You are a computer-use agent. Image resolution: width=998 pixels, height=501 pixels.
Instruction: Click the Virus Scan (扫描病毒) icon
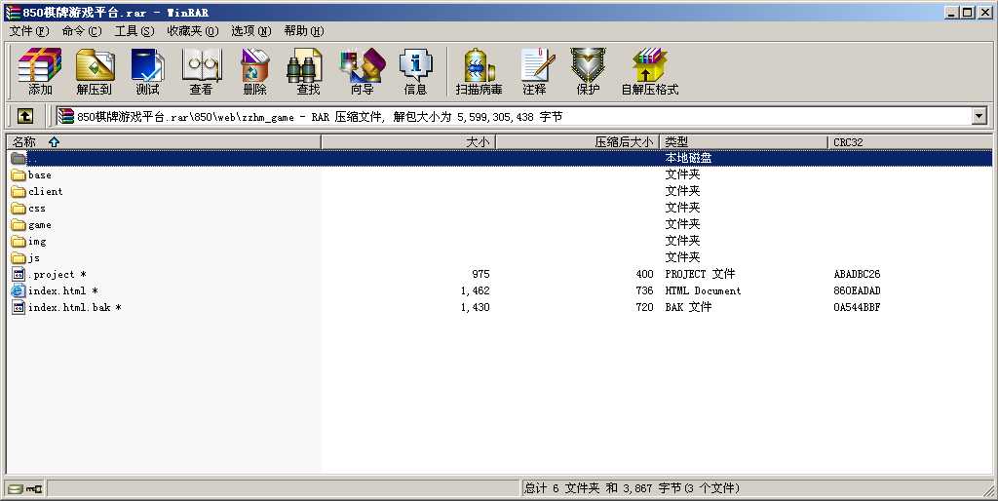click(480, 71)
